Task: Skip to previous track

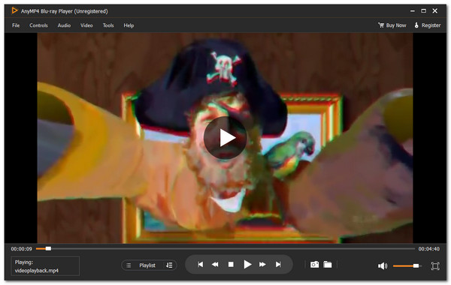Action: 201,264
